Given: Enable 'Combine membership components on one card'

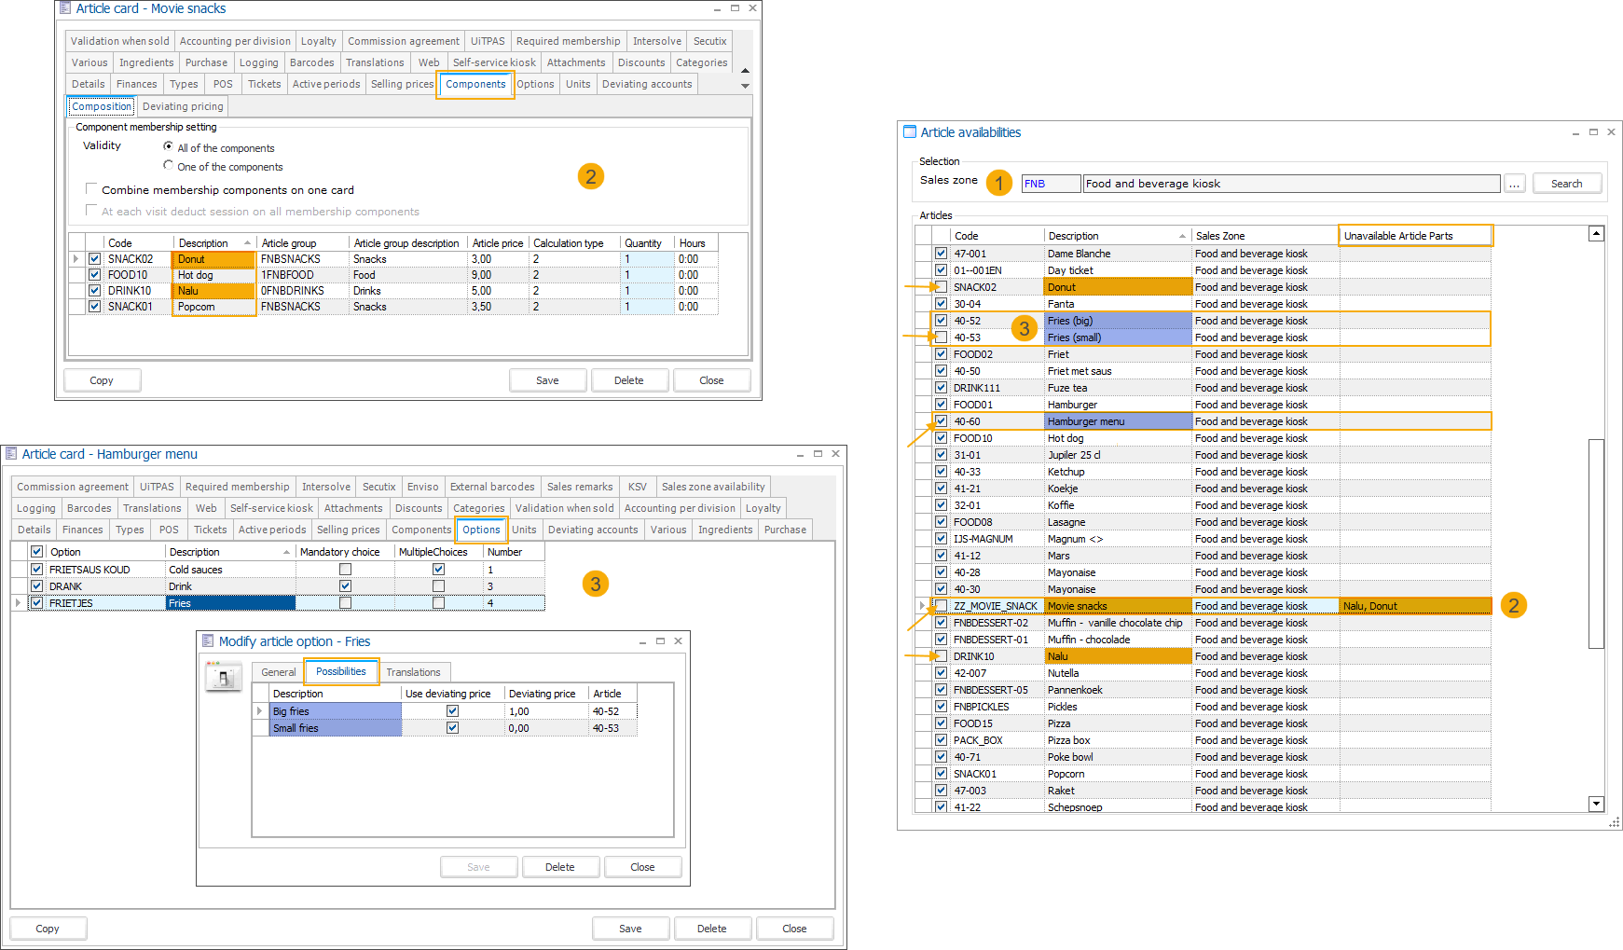Looking at the screenshot, I should (91, 189).
